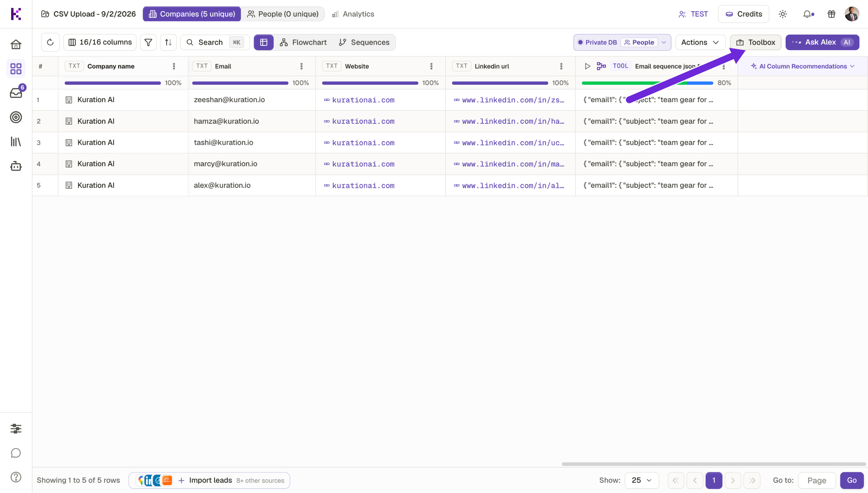Open kurationai.com link in row 5
This screenshot has height=493, width=868.
click(363, 186)
